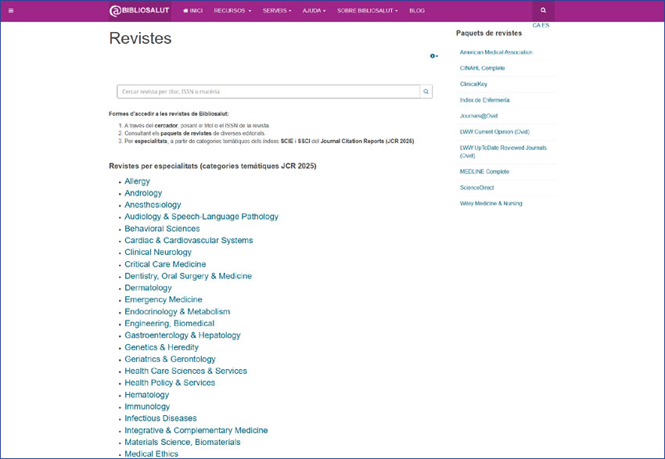Open the Medical Ethics category
665x459 pixels.
[x=152, y=454]
